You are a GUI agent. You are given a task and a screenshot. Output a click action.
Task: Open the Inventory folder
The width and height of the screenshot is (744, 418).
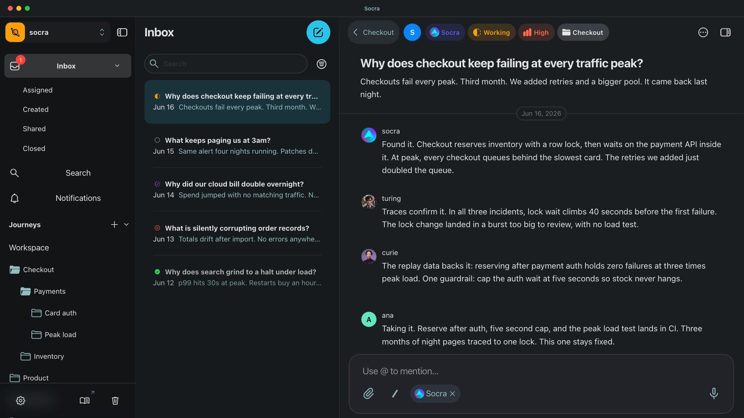[x=42, y=356]
